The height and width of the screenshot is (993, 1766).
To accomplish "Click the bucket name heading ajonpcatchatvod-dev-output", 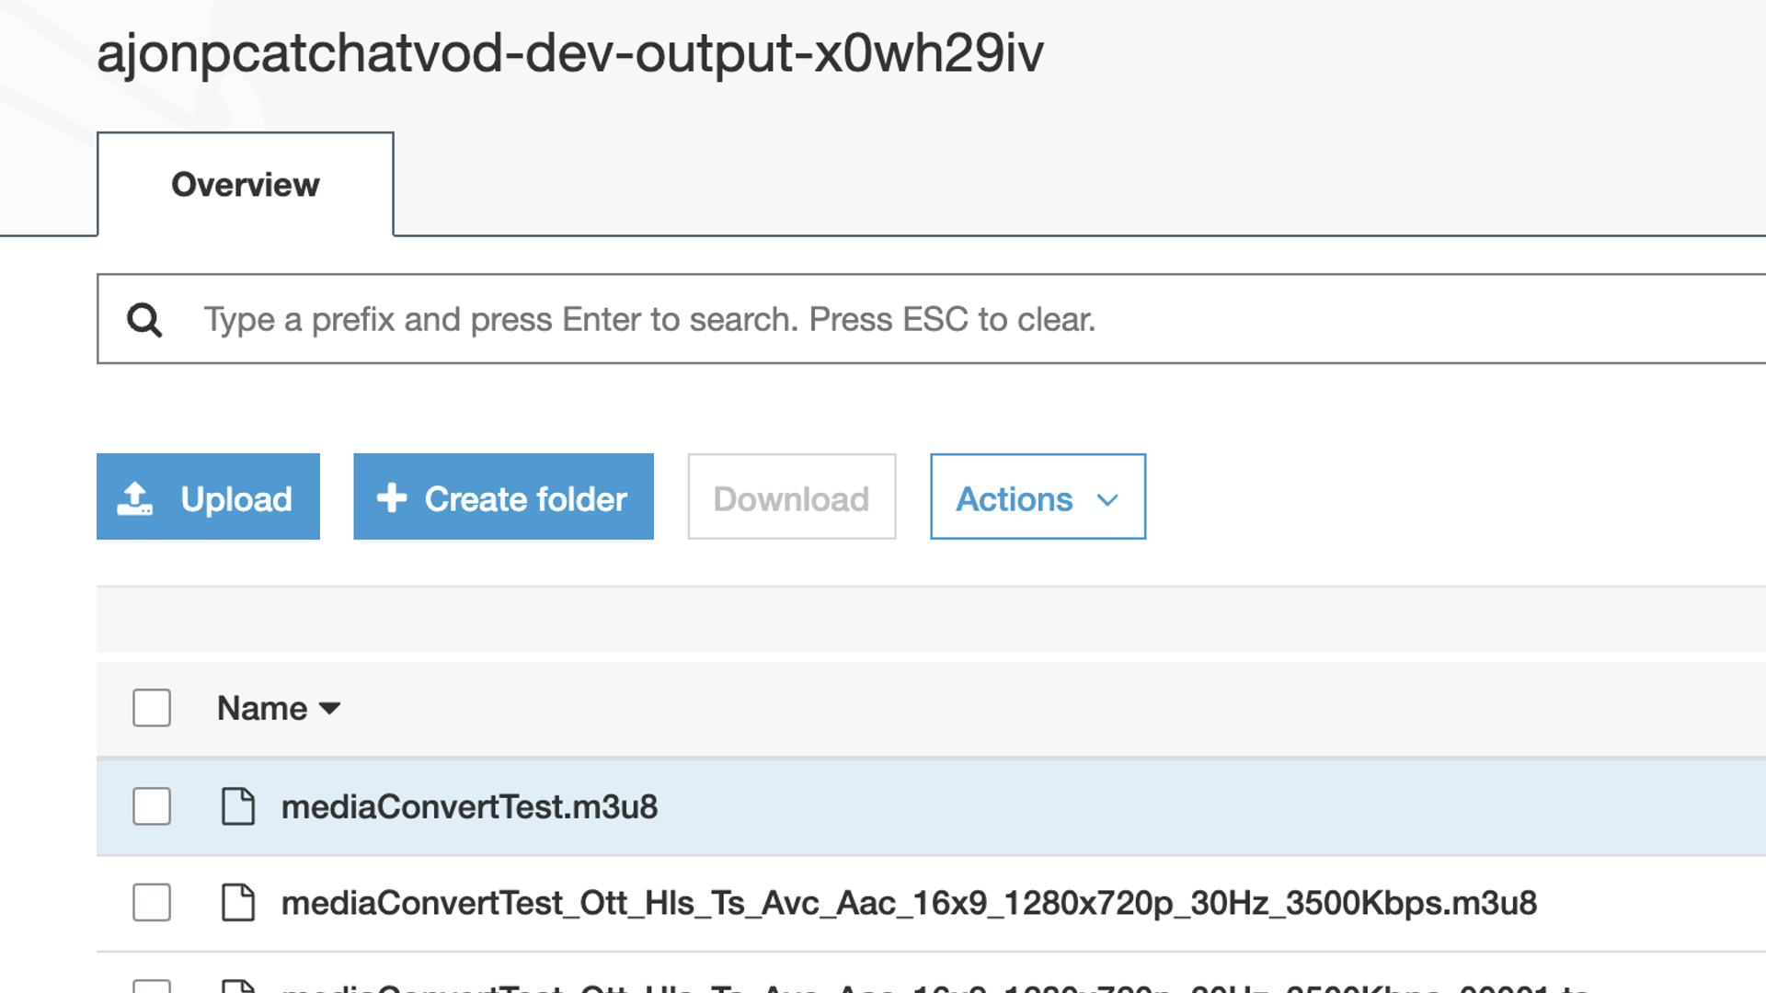I will [570, 52].
